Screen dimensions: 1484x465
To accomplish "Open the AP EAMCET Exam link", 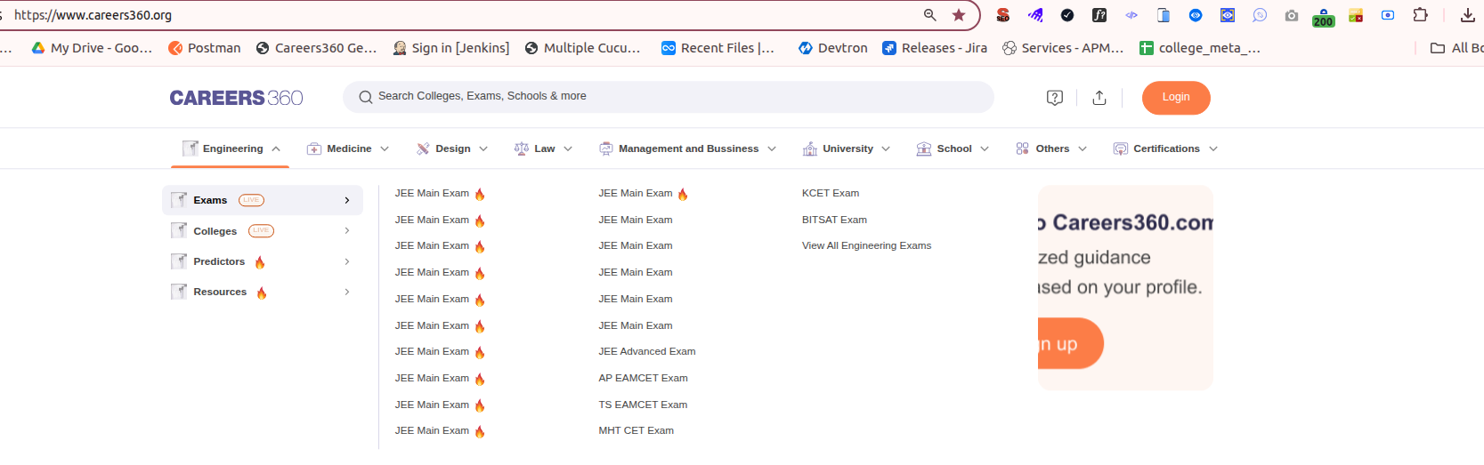I will click(x=643, y=378).
